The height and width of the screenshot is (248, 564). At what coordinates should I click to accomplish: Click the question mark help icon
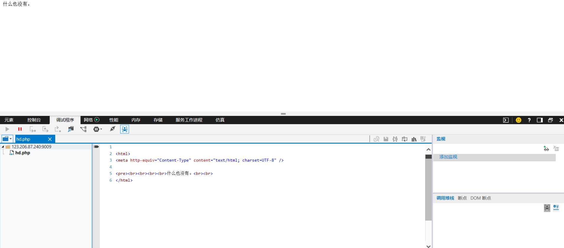click(529, 120)
